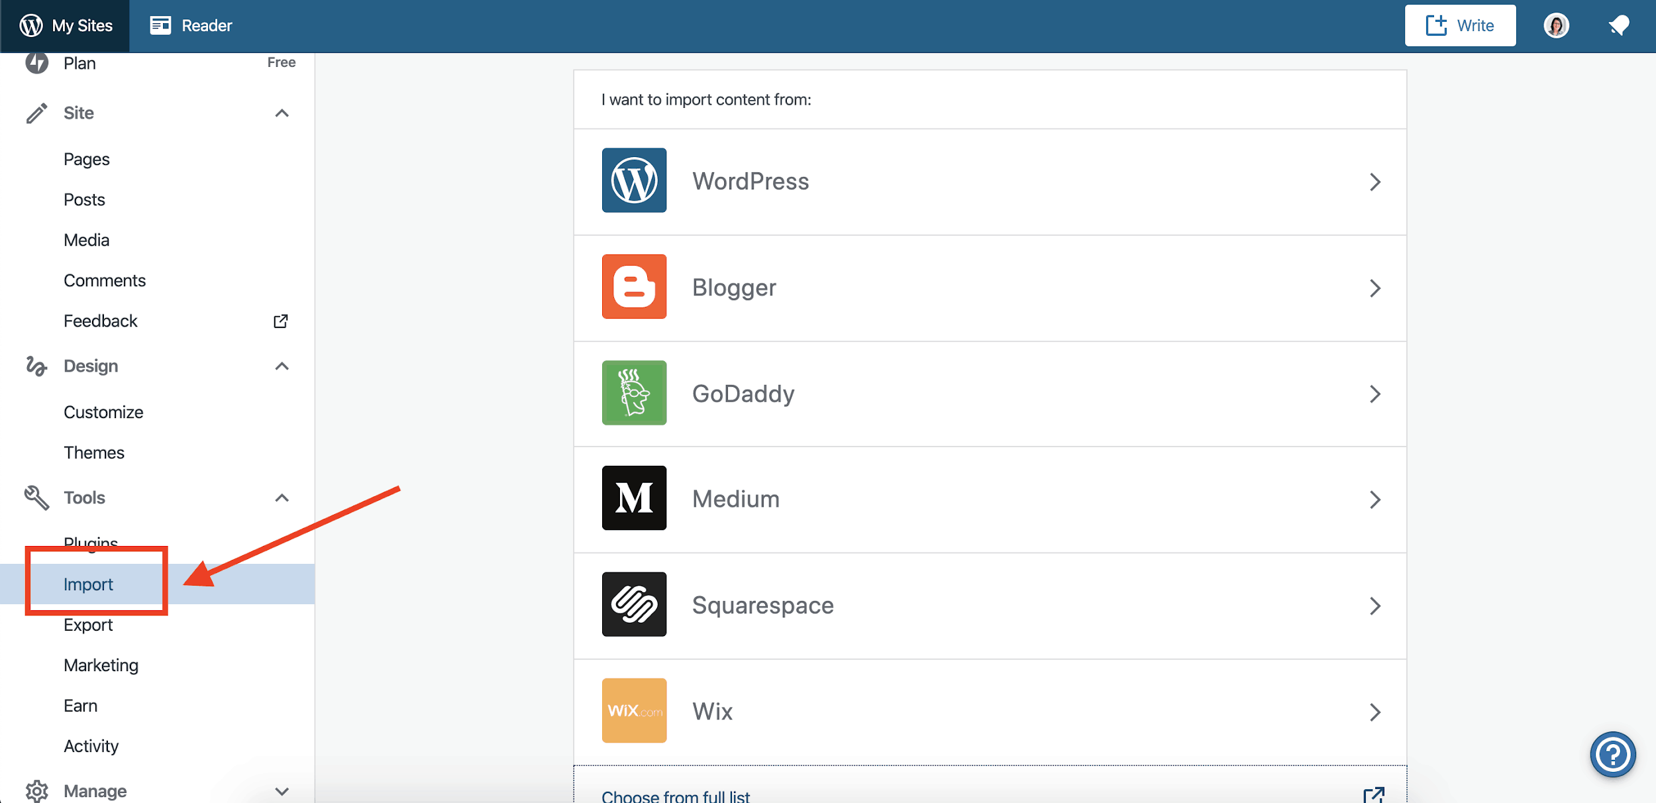Click the Manage section label
This screenshot has height=803, width=1656.
95,791
